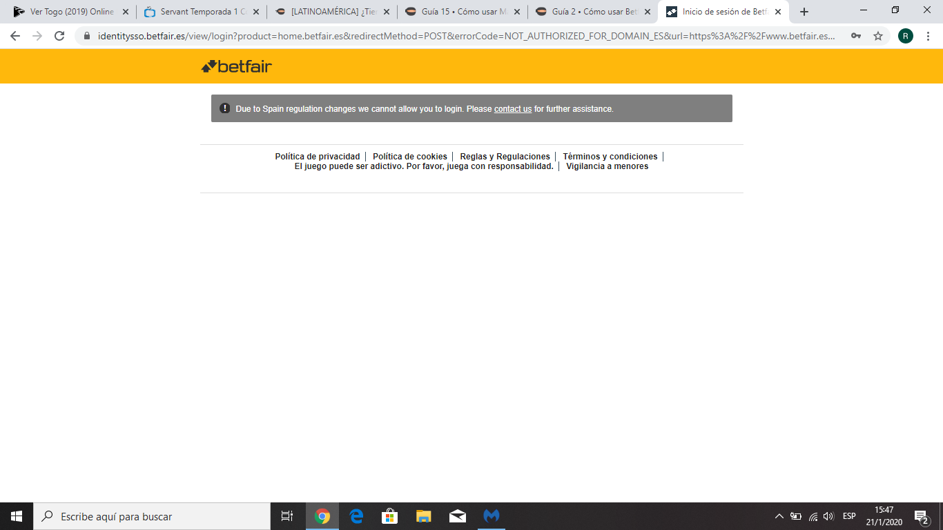Open a new tab with the plus button
Viewport: 943px width, 530px height.
click(x=804, y=12)
